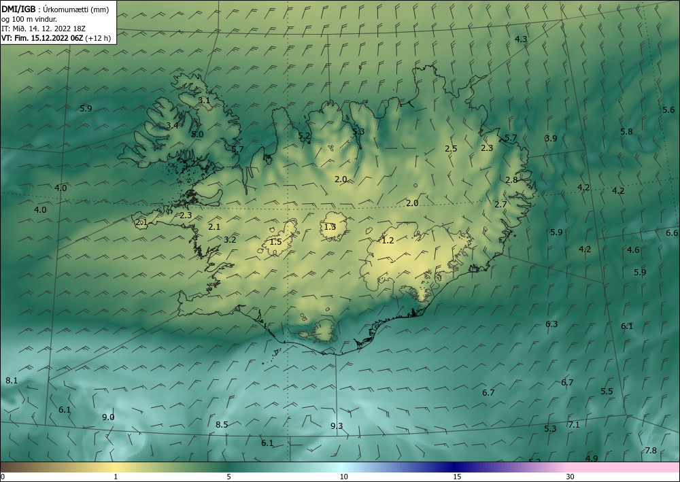680x482 pixels.
Task: Click the '15' tick on the color scale
Action: click(457, 477)
